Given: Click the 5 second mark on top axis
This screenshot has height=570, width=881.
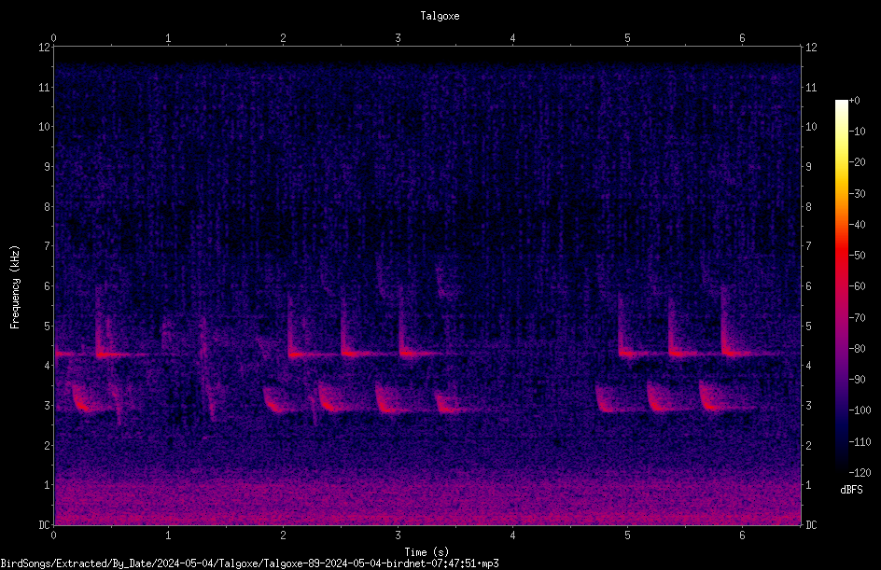Looking at the screenshot, I should point(627,38).
